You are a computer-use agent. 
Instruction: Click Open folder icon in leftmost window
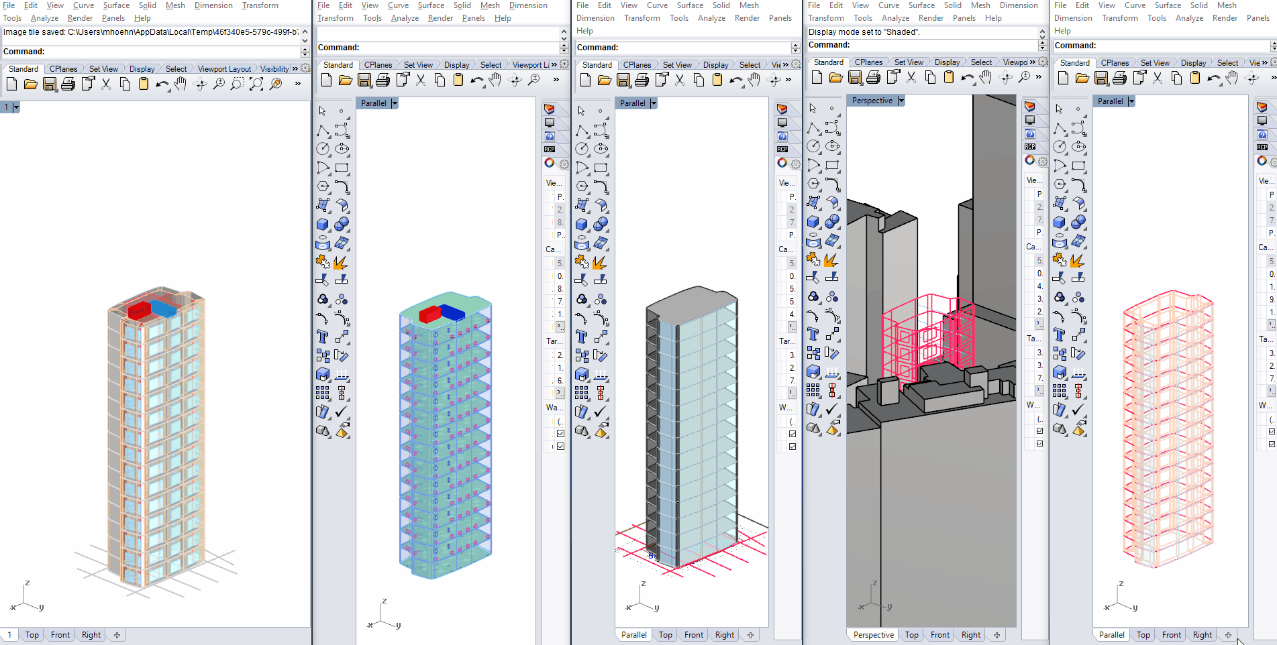point(30,84)
